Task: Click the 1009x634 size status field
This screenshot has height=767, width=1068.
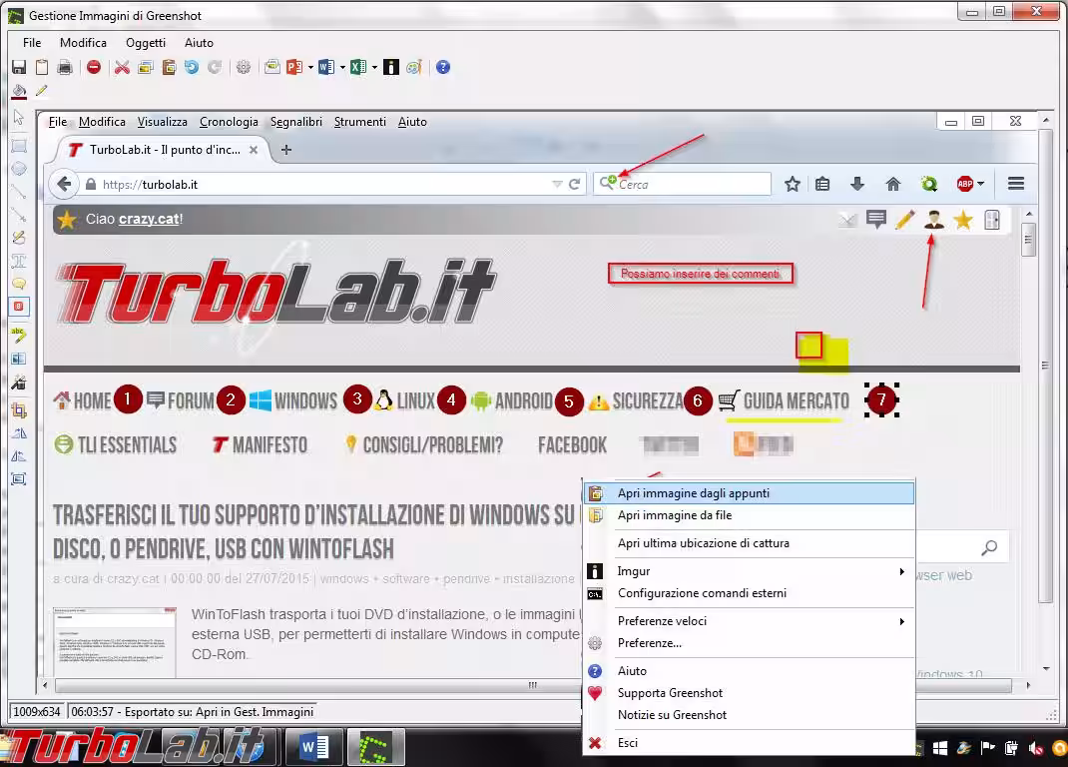Action: pos(37,712)
